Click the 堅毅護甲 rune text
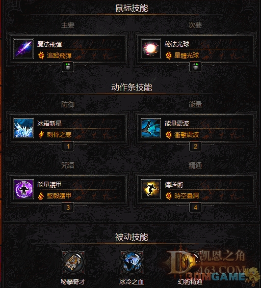This screenshot has width=261, height=288. 59,196
